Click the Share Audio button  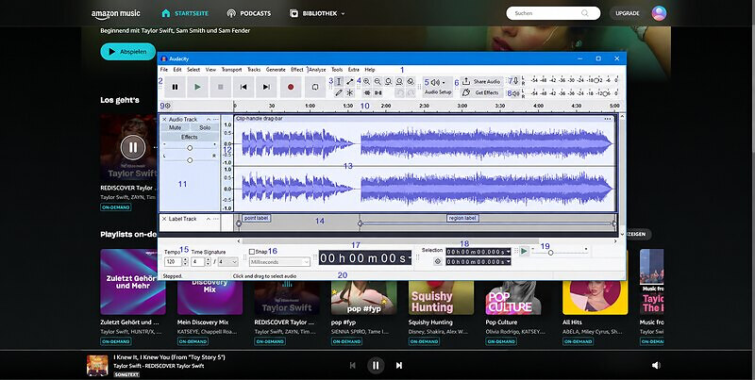tap(482, 82)
